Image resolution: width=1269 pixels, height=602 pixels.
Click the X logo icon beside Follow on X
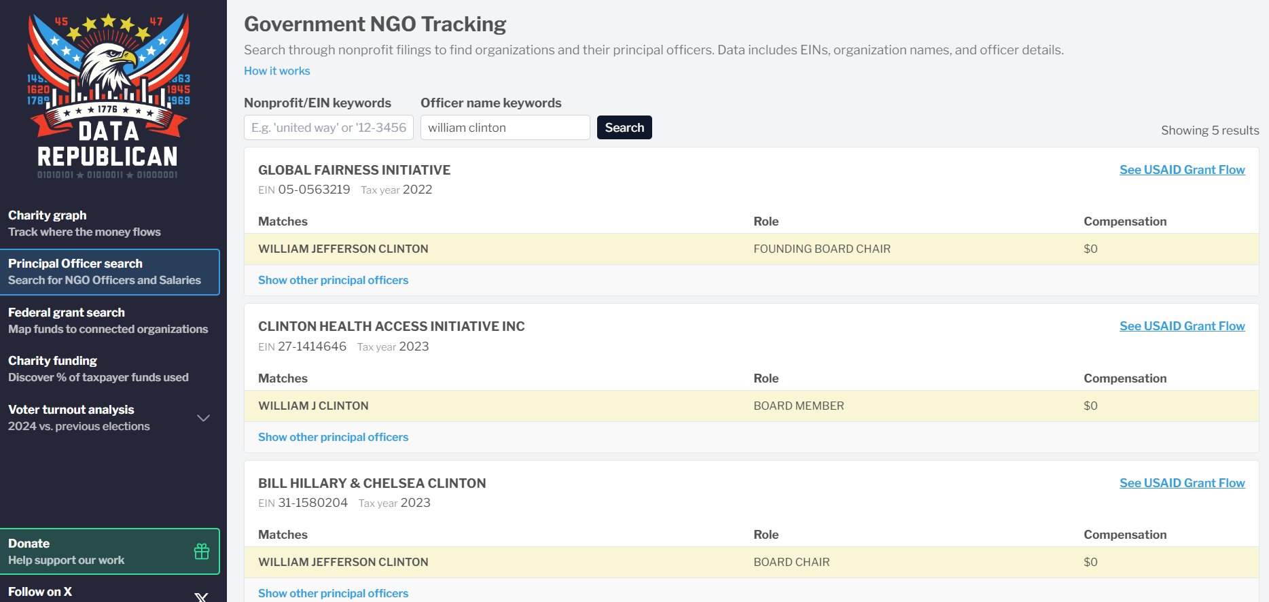click(x=201, y=597)
